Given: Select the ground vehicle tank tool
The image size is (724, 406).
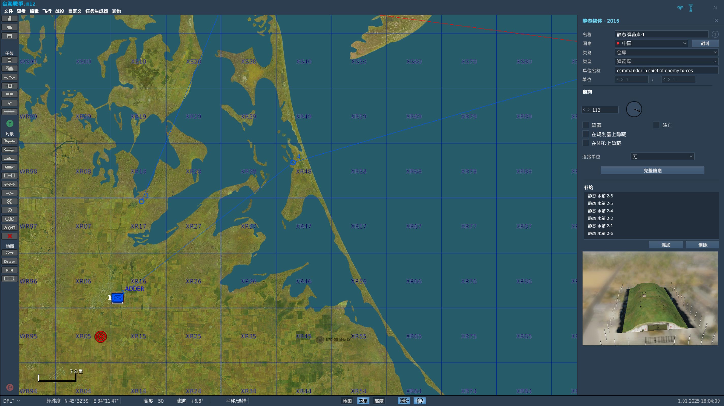Looking at the screenshot, I should [x=9, y=167].
